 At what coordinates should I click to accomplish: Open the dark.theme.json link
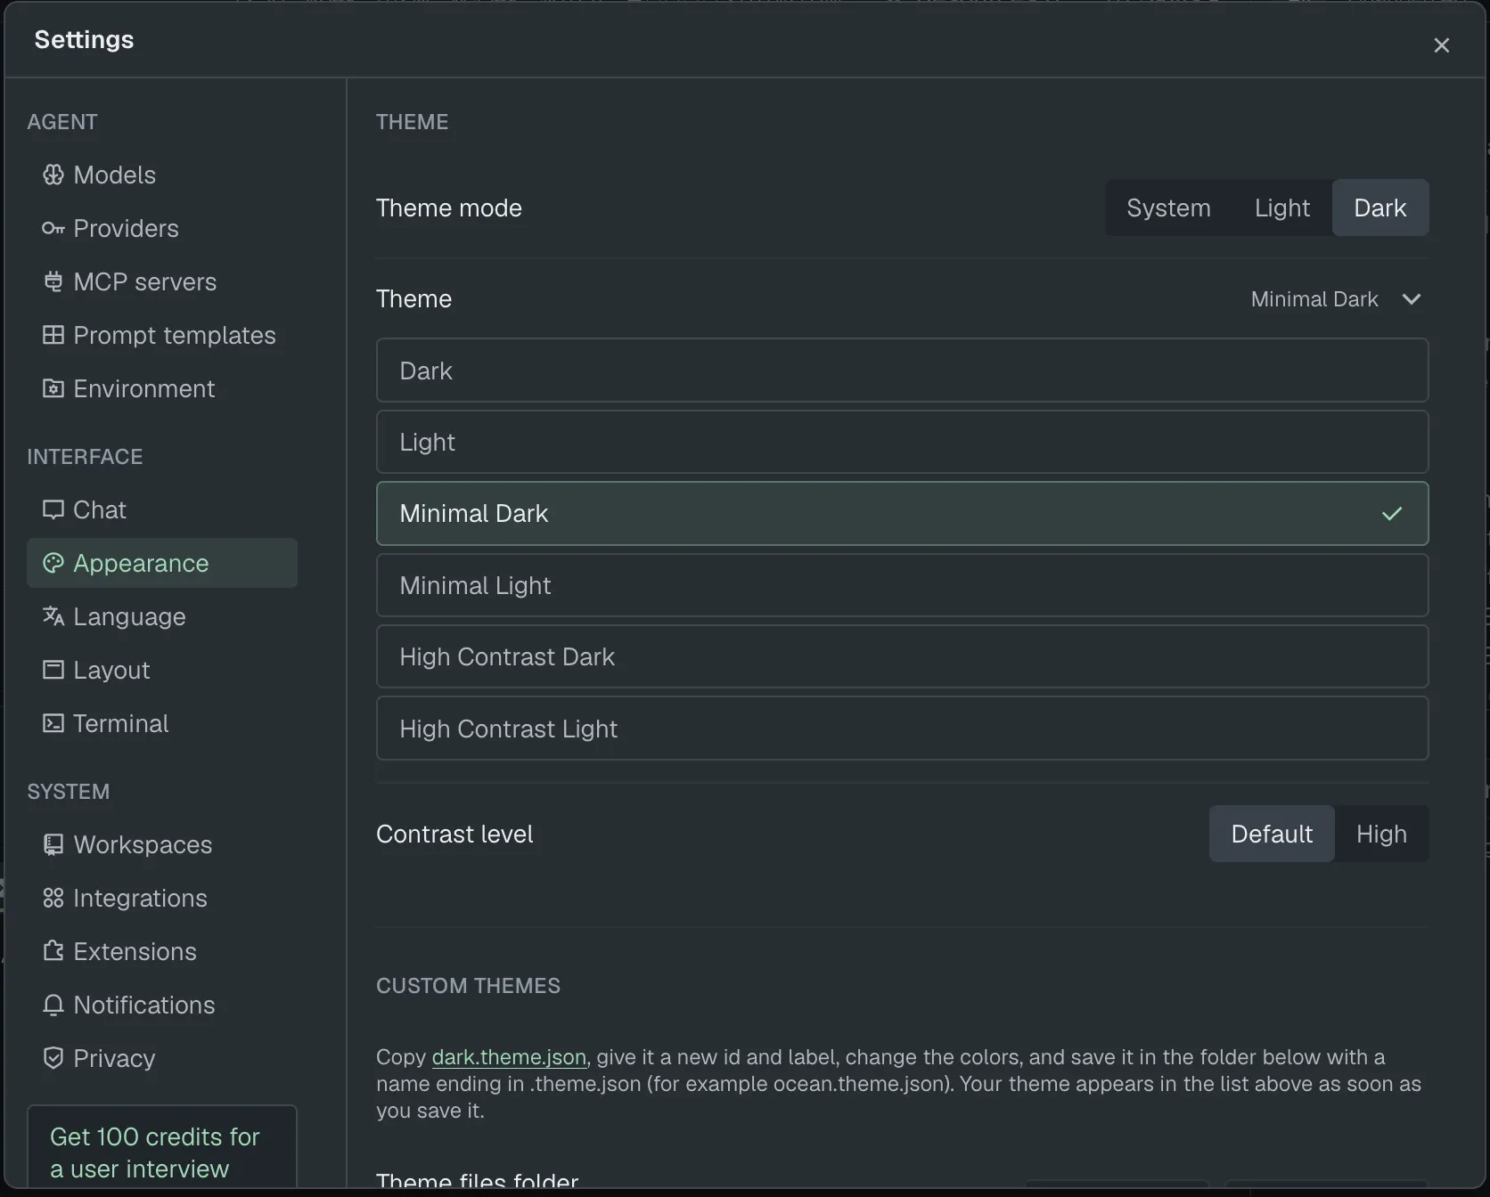(509, 1057)
